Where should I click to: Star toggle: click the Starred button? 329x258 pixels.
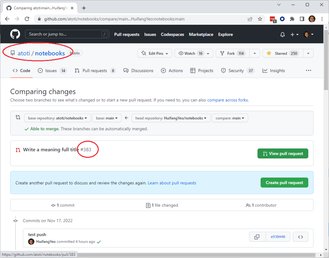pos(283,53)
